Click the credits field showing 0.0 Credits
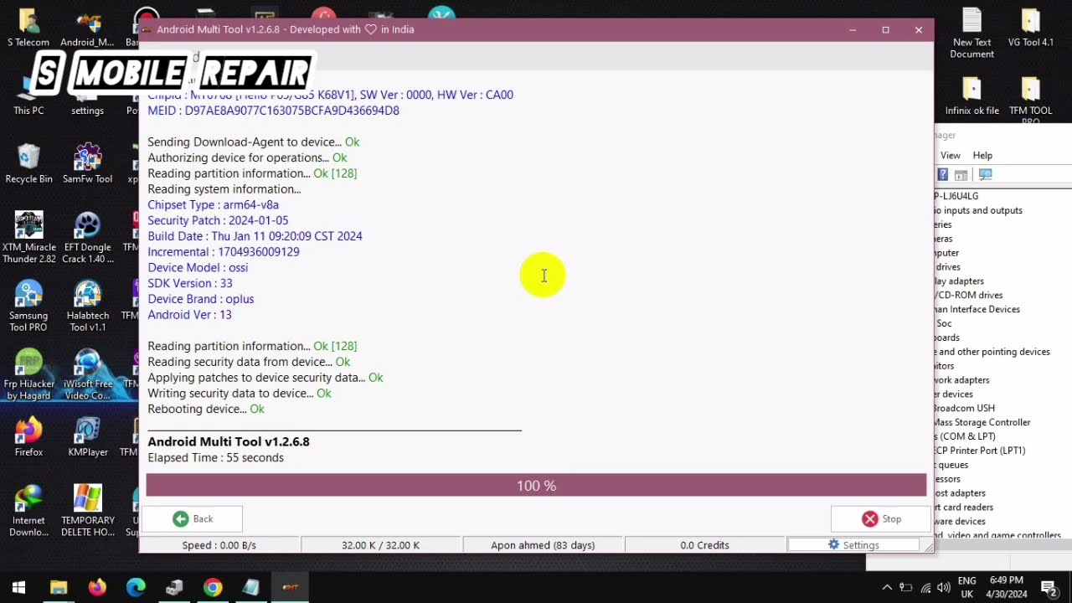1072x603 pixels. [x=704, y=545]
